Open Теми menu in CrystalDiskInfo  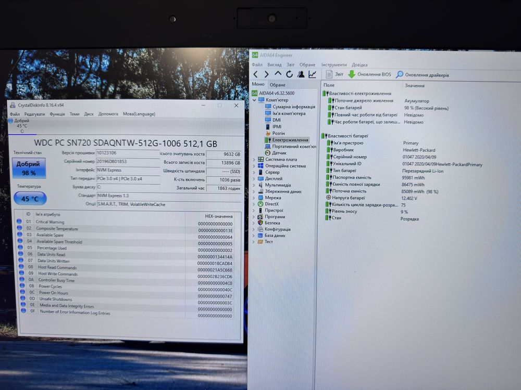pos(75,114)
